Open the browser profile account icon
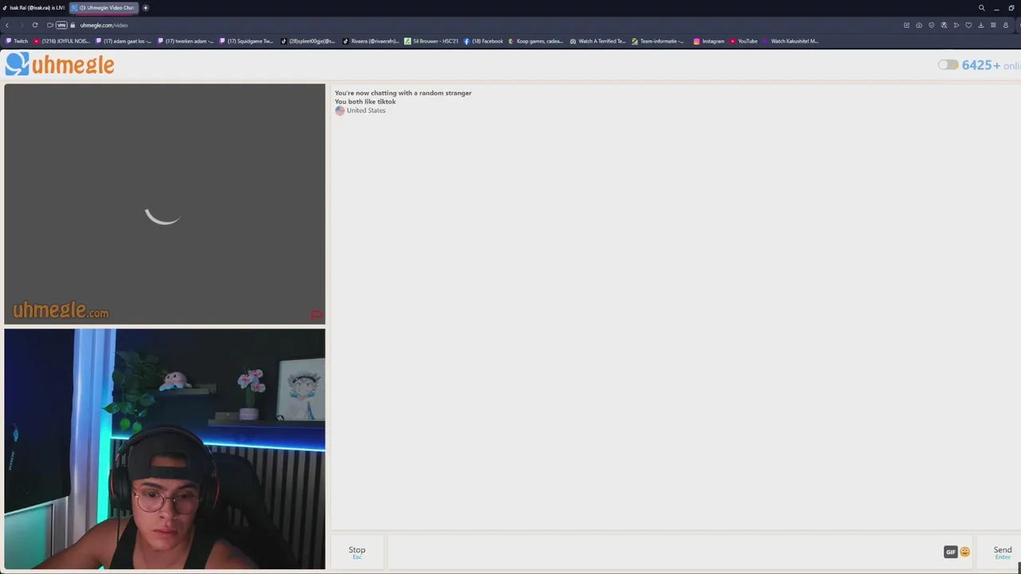The image size is (1021, 574). click(1006, 26)
